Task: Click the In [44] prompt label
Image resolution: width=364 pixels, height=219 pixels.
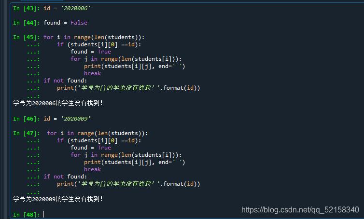Action: tap(27, 23)
